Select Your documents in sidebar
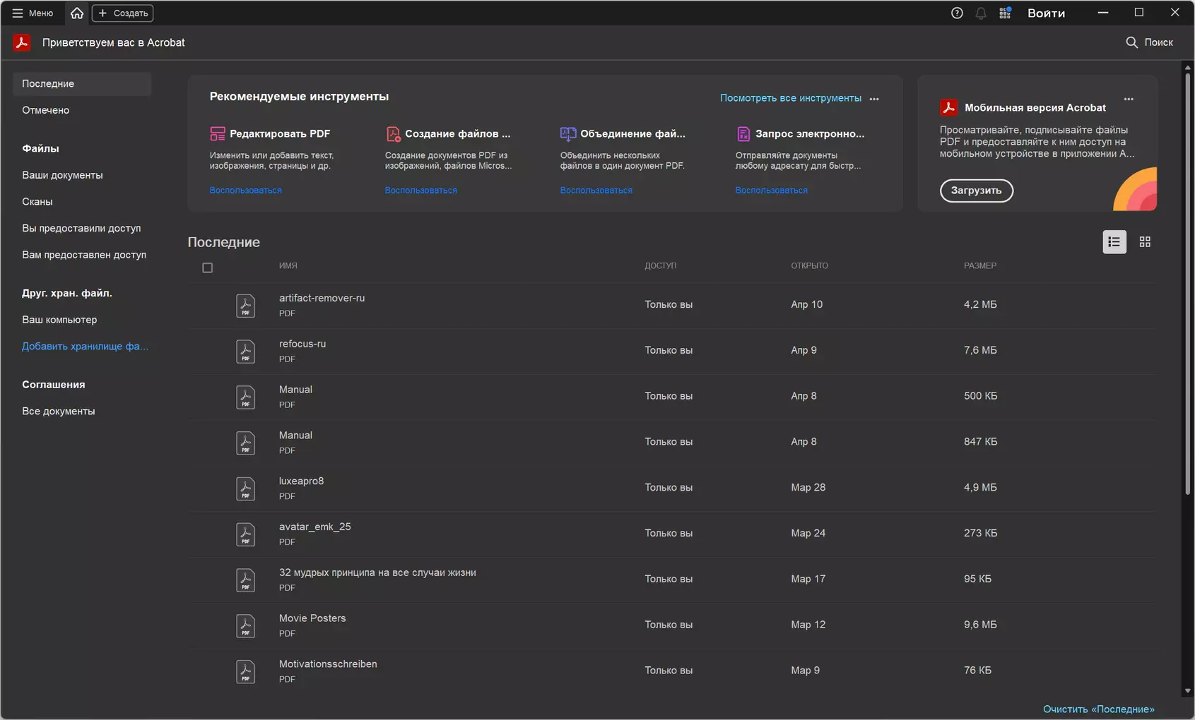Screen dimensions: 1195x720 [62, 175]
